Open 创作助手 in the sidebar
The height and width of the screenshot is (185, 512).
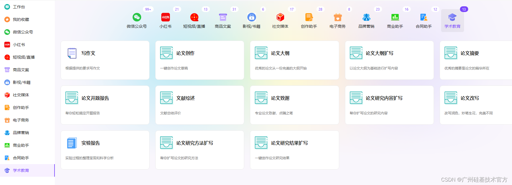[x=27, y=108]
